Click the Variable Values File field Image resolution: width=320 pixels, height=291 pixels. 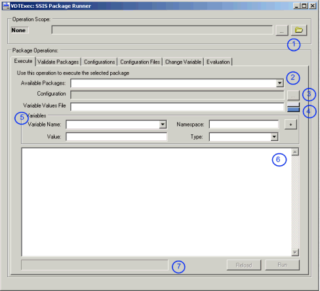click(x=177, y=107)
